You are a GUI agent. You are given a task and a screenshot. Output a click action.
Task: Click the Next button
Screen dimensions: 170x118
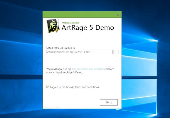coord(109,102)
